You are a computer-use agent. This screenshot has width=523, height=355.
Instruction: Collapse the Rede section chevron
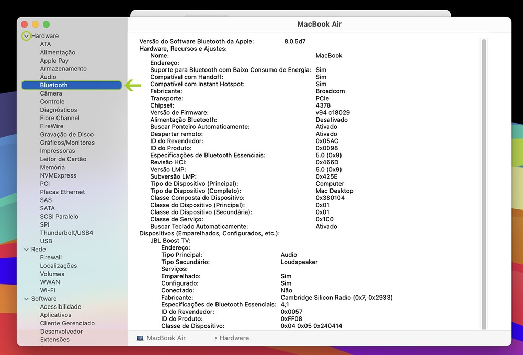(26, 250)
